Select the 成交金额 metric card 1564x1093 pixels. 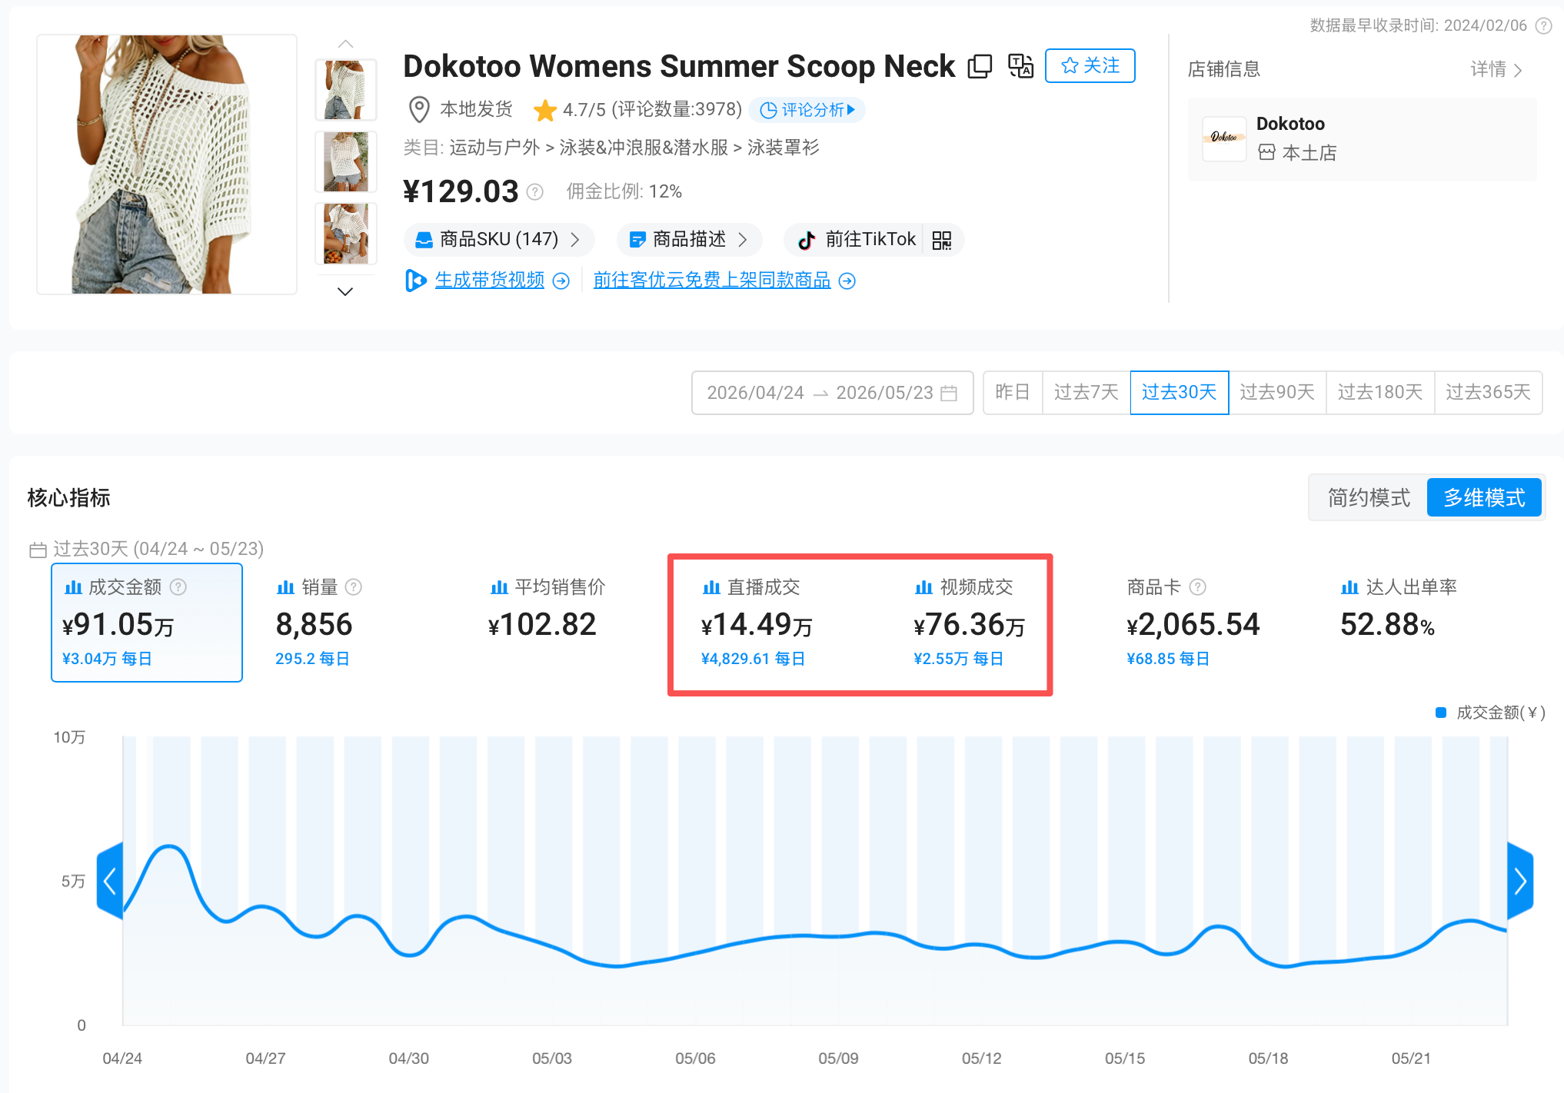147,623
